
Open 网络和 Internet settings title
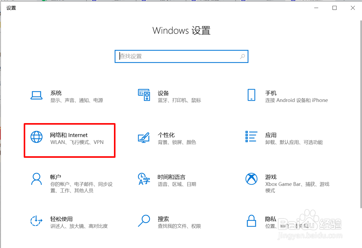[69, 135]
